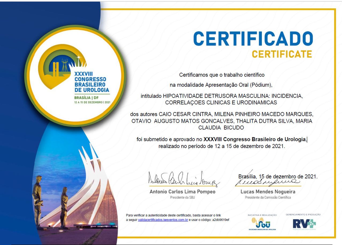Click the verification code a2db9619ef
Screen dimensions: 342x245
220,220
